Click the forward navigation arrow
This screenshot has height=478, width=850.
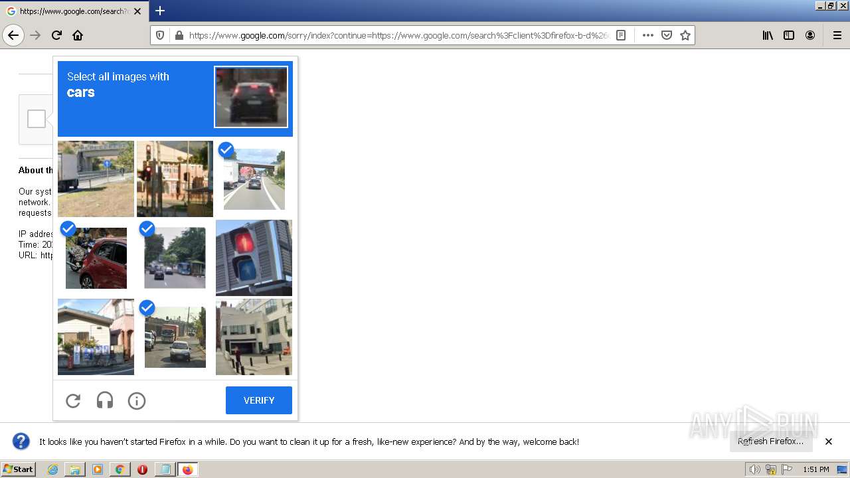(35, 35)
